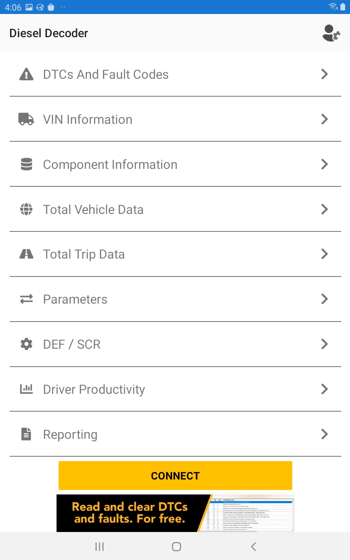Select the Driver Productivity entry
The height and width of the screenshot is (560, 350).
point(175,389)
